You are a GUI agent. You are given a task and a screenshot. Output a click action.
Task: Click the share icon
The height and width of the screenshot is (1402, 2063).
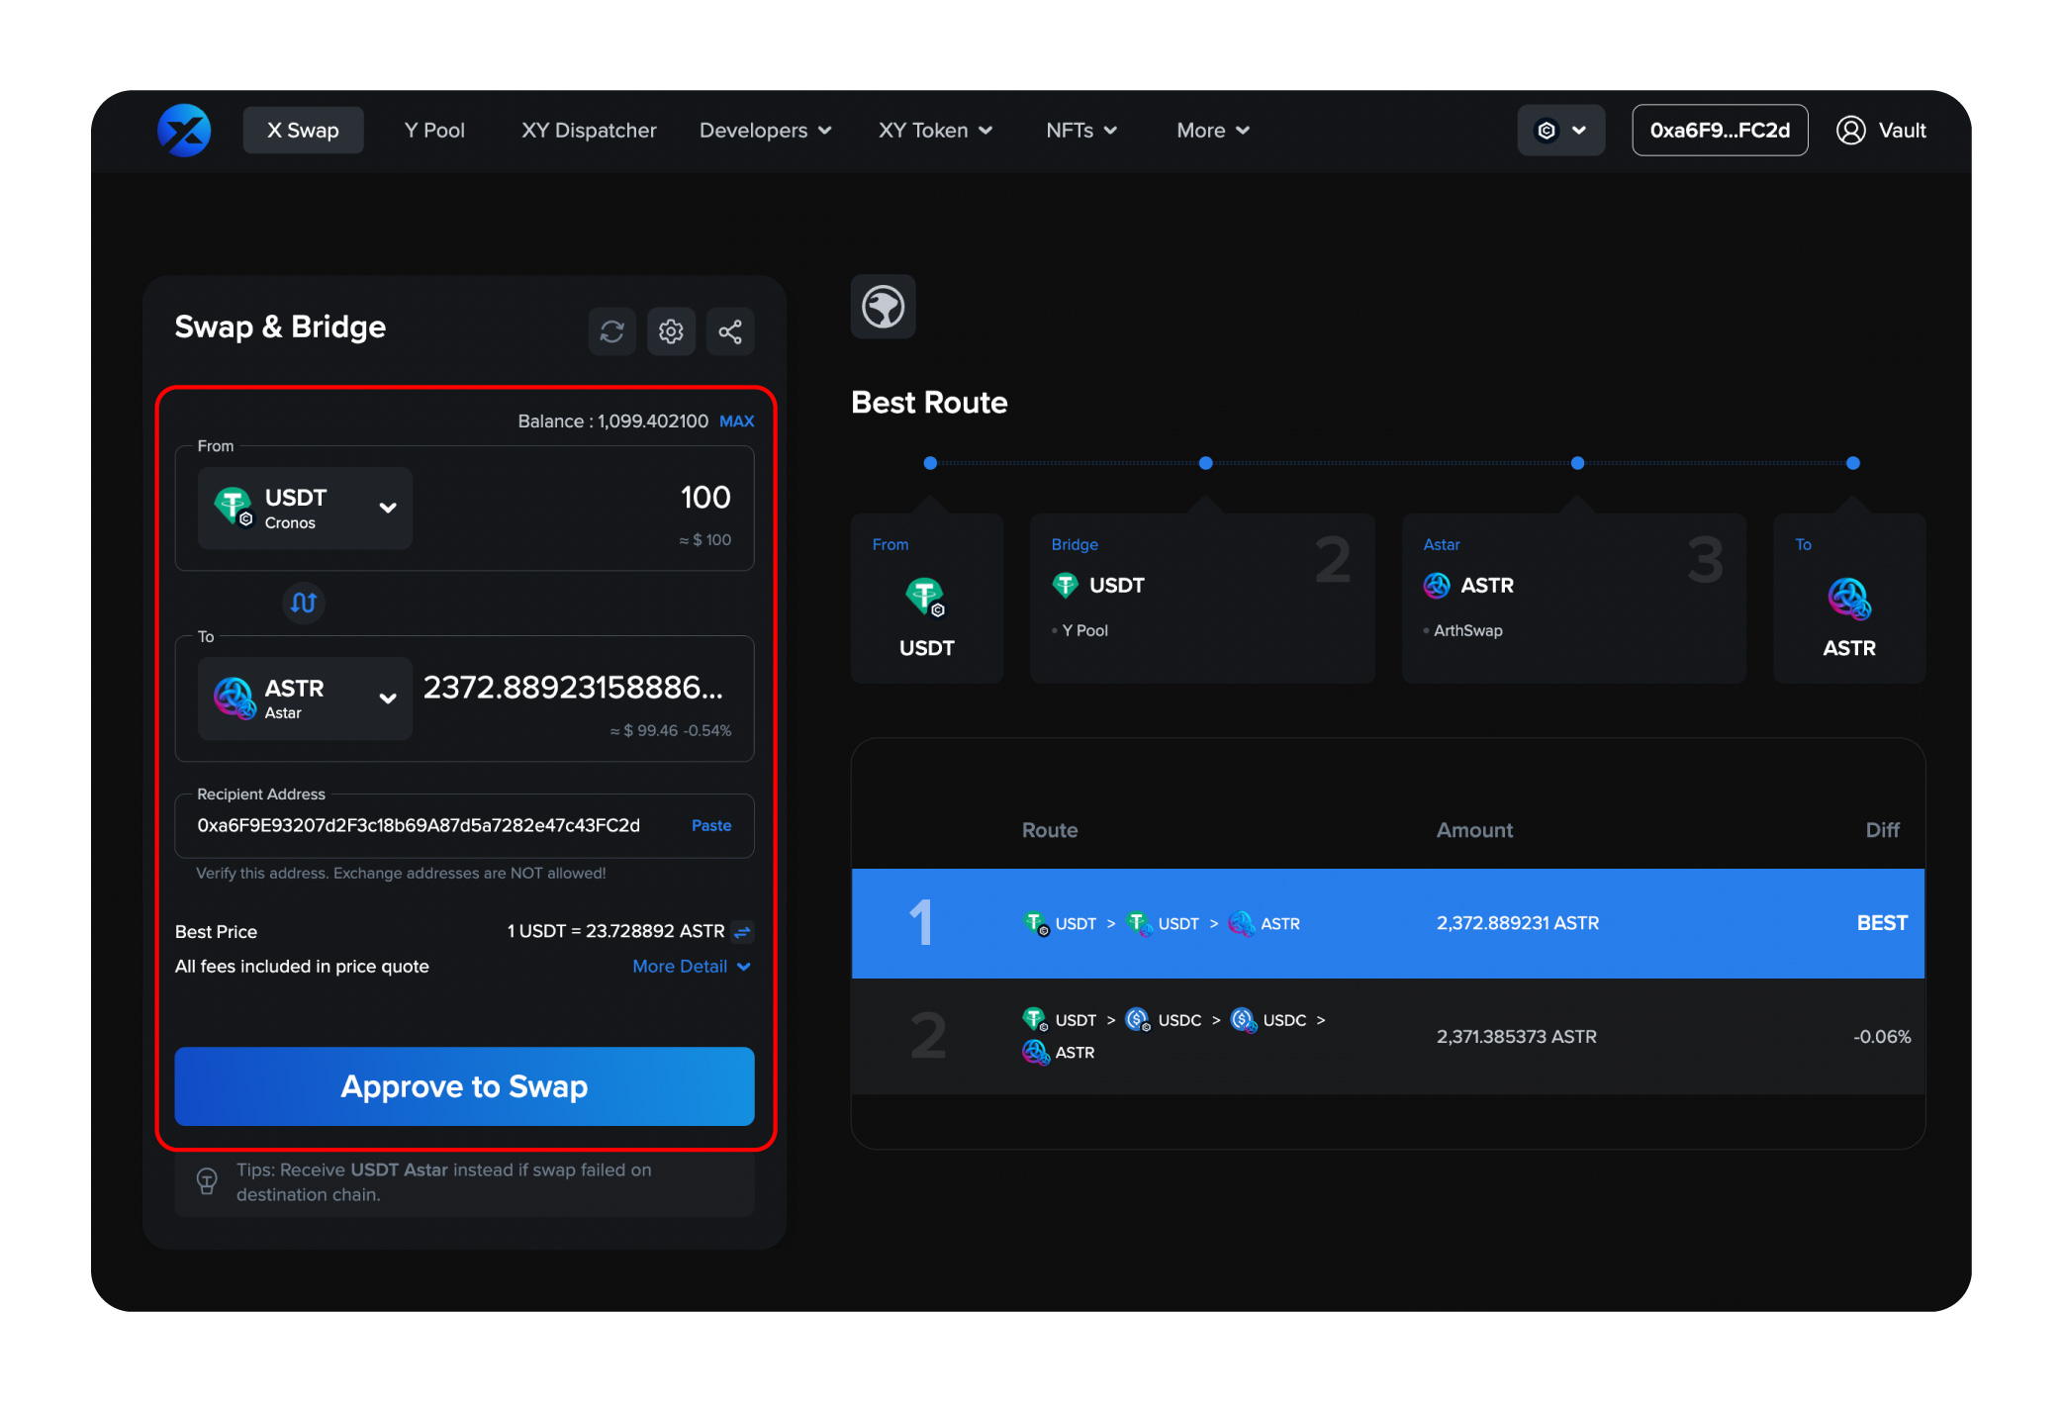click(x=730, y=331)
